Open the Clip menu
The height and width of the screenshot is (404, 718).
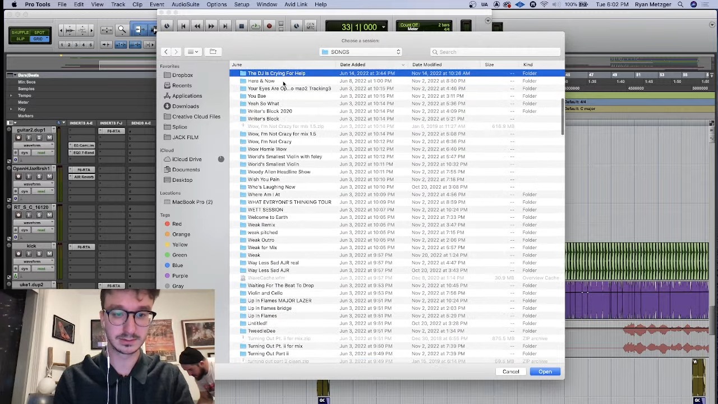tap(137, 4)
